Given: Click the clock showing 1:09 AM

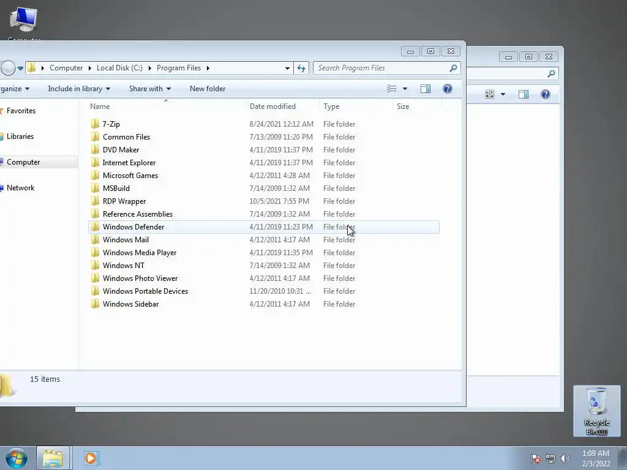Looking at the screenshot, I should click(595, 453).
